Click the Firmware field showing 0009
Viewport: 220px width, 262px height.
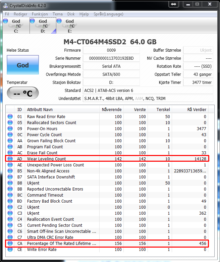pyautogui.click(x=111, y=50)
